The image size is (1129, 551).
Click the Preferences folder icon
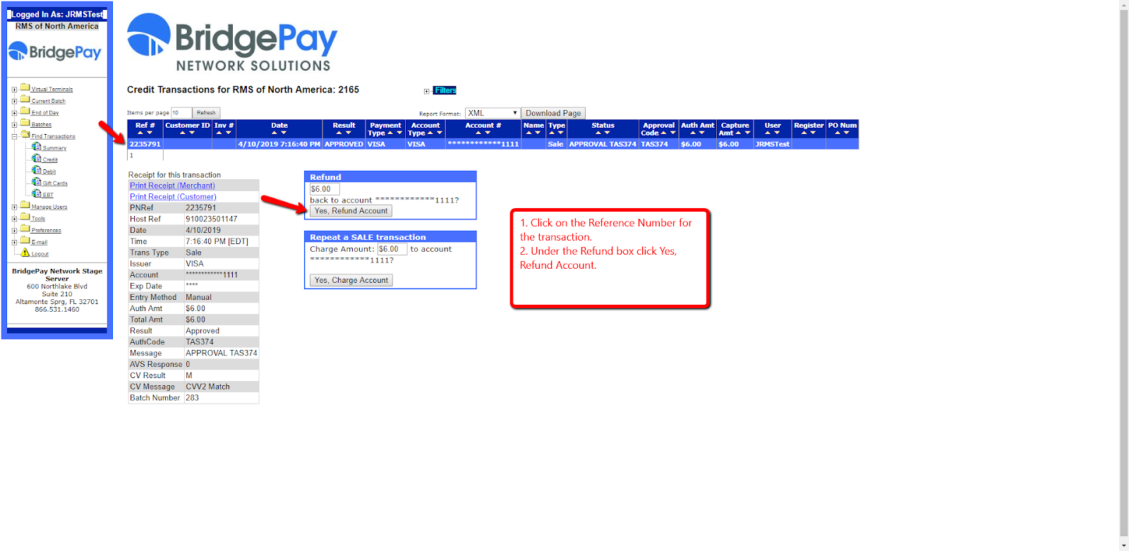[25, 229]
